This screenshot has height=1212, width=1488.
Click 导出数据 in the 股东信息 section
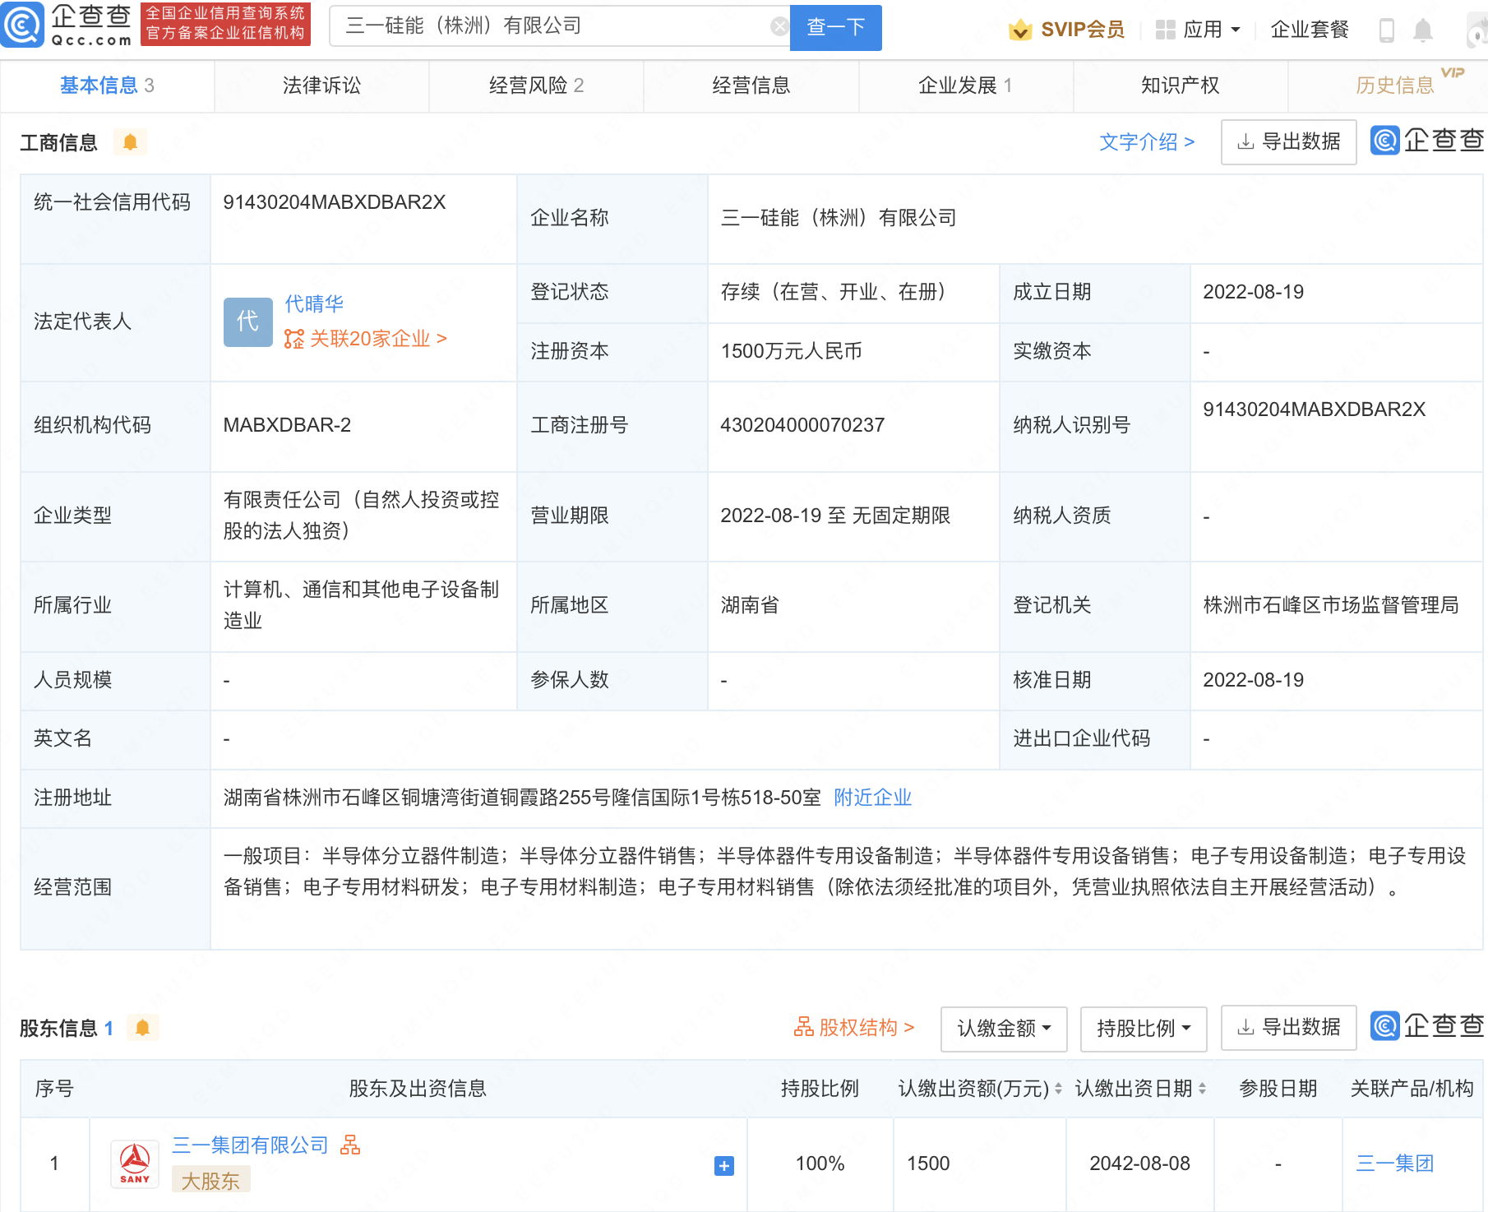pyautogui.click(x=1288, y=1028)
